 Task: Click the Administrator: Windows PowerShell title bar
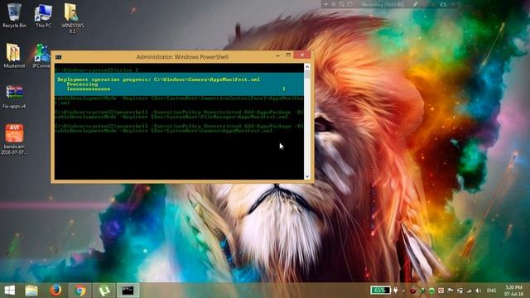(x=182, y=57)
